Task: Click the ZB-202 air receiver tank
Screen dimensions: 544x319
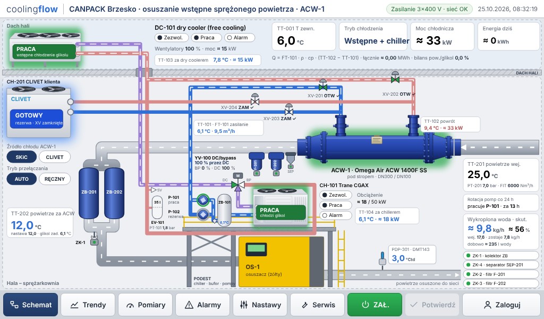Action: point(114,194)
